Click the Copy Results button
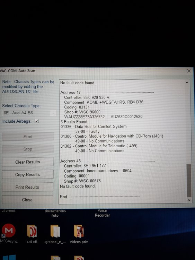 [x=28, y=174]
